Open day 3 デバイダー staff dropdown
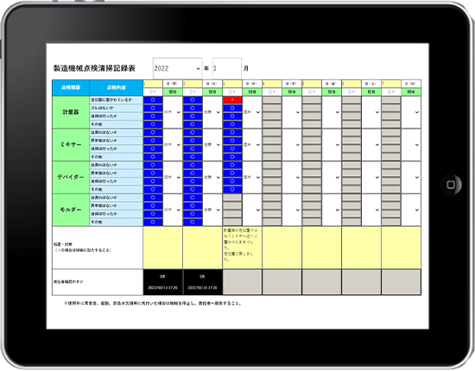Screen dimensions: 475x371 click(x=252, y=178)
